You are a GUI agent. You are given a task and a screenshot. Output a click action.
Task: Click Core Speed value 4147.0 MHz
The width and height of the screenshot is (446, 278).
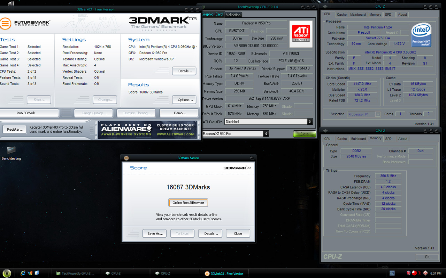(x=362, y=84)
